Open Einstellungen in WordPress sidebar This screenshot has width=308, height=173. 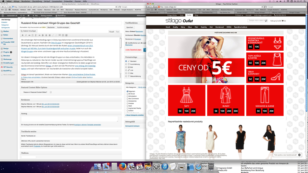(8, 63)
